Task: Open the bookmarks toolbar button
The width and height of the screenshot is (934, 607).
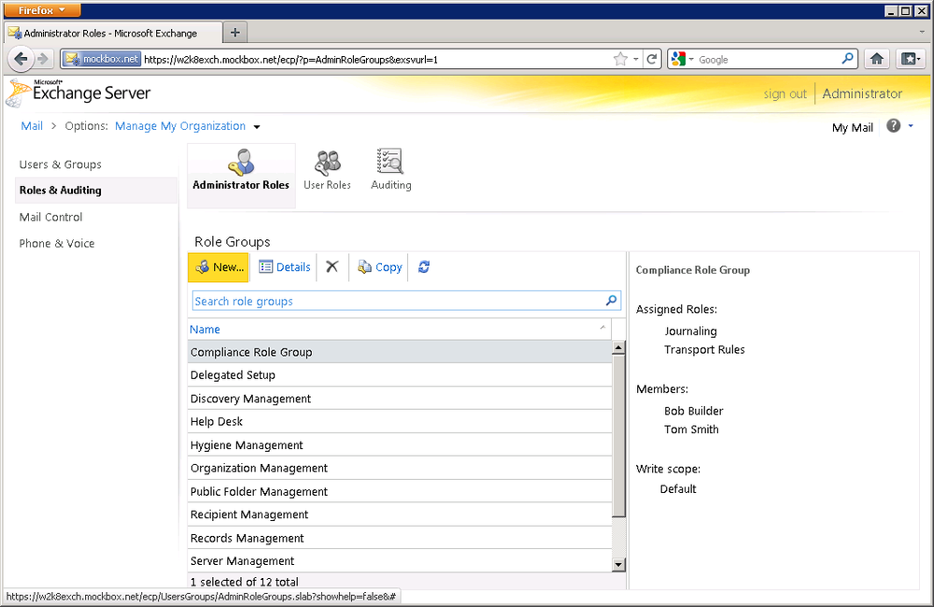Action: (x=911, y=59)
